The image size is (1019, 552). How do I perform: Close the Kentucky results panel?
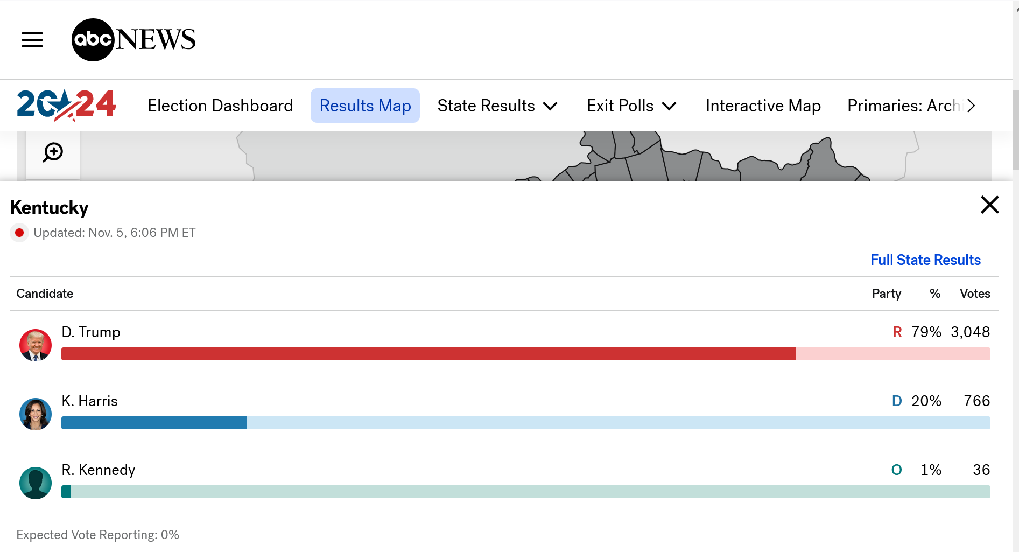click(x=989, y=205)
